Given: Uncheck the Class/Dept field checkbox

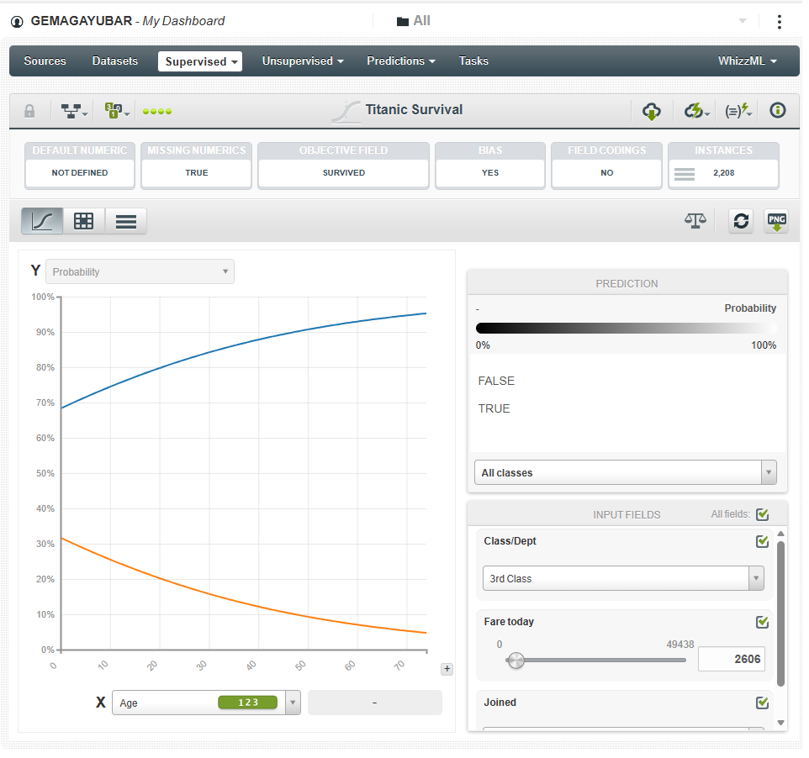Looking at the screenshot, I should tap(763, 541).
